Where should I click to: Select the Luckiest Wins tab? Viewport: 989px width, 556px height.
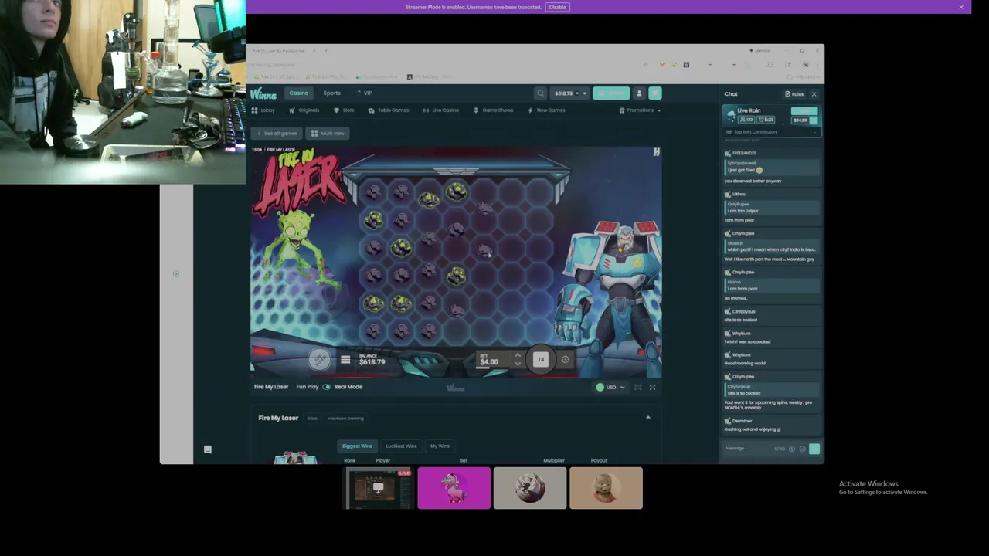tap(401, 446)
